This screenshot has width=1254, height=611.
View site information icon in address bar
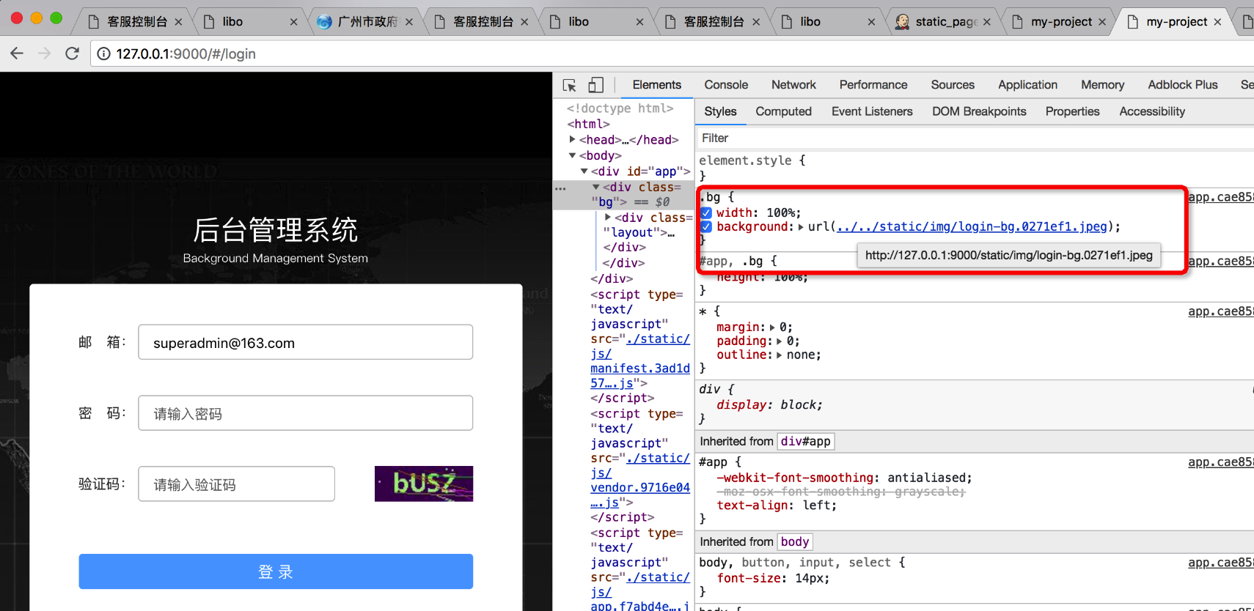[x=104, y=53]
